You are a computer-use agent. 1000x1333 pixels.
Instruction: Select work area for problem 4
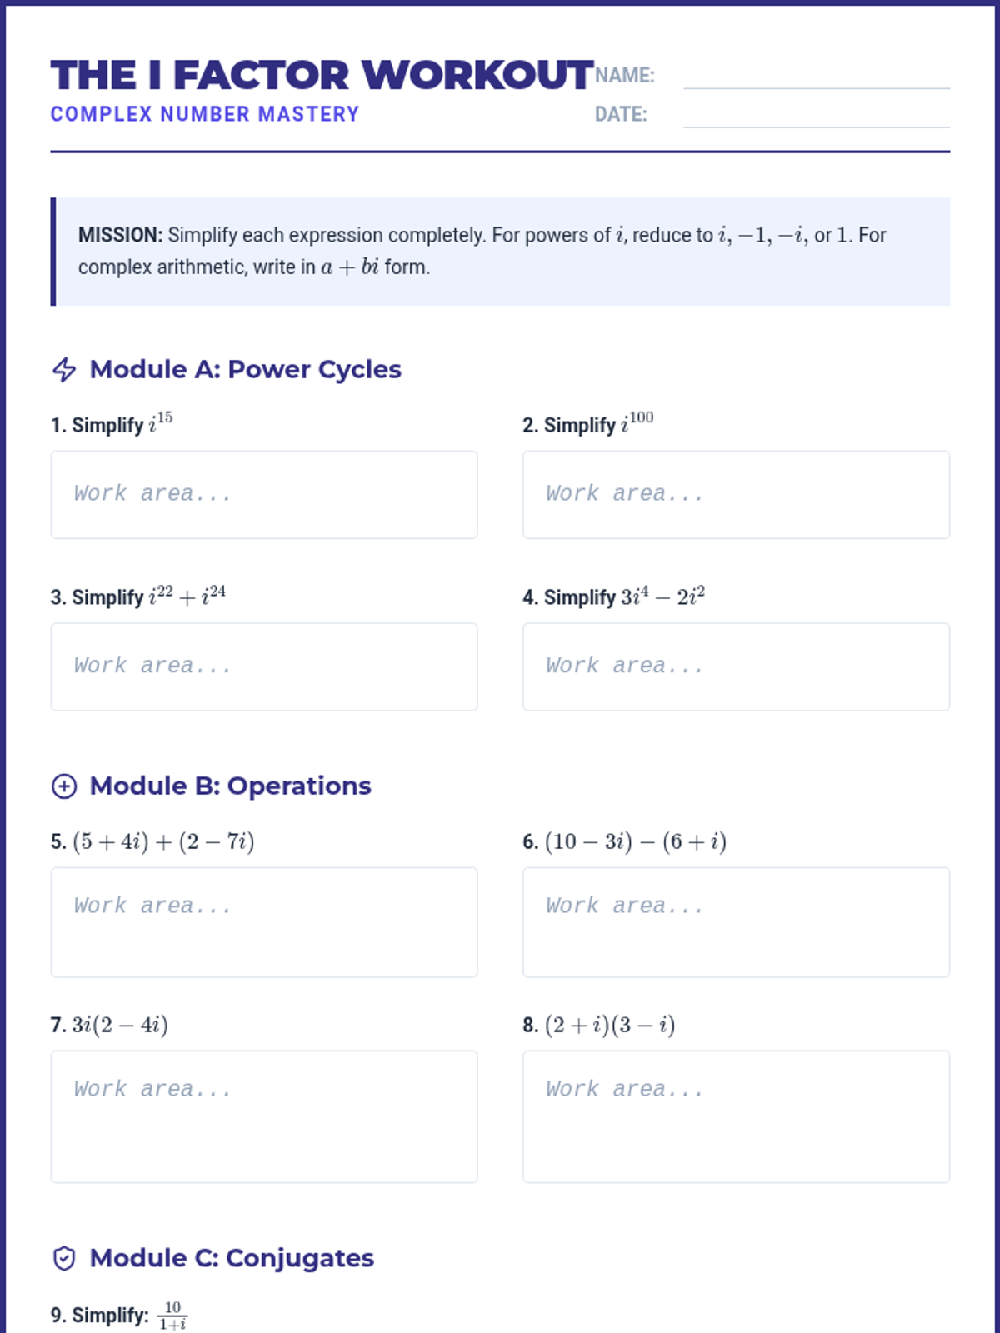coord(736,666)
